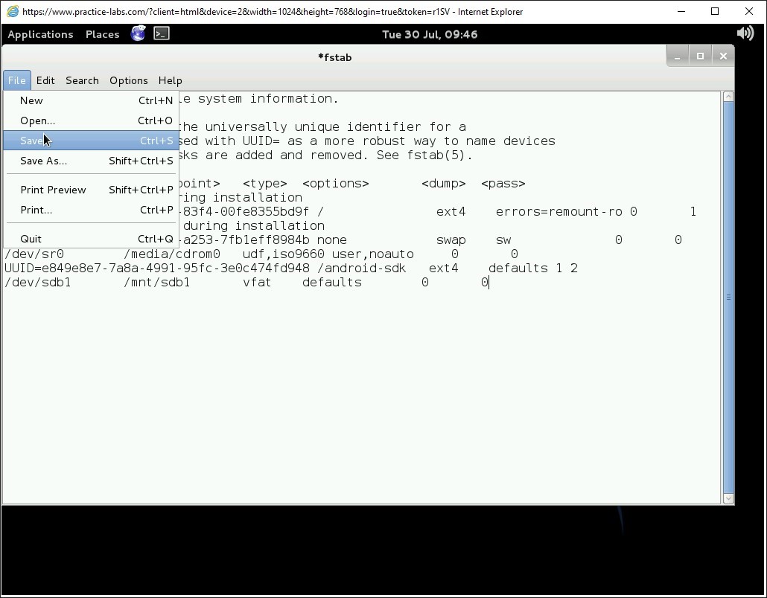
Task: Click the Internet Explorer page icon in title bar
Action: (x=12, y=11)
